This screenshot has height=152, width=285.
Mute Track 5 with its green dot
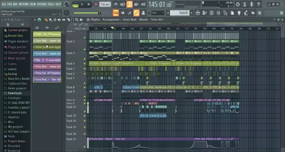pyautogui.click(x=85, y=69)
